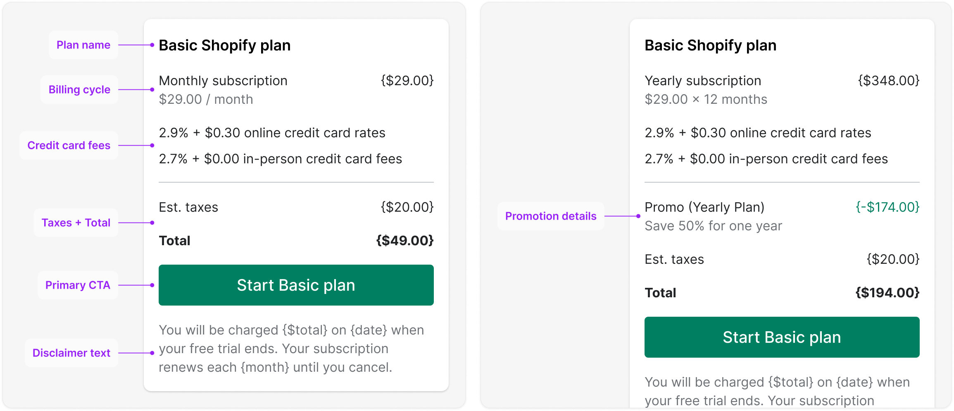Click Start Basic plan button in monthly card
The height and width of the screenshot is (411, 954).
tap(296, 285)
